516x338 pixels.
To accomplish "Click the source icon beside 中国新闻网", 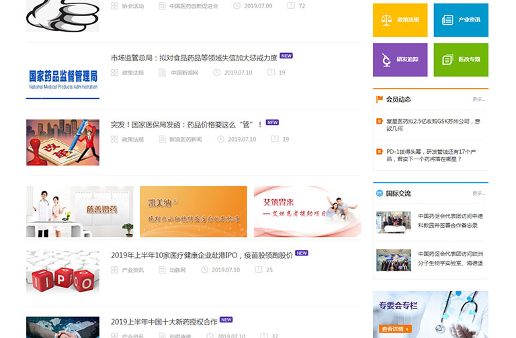I will [162, 73].
